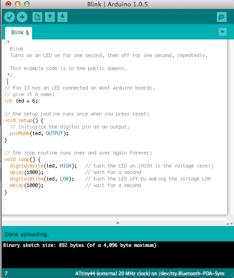Viewport: 234px width, 278px height.
Task: Click the vertical scrollbar of the editor
Action: coord(230,127)
